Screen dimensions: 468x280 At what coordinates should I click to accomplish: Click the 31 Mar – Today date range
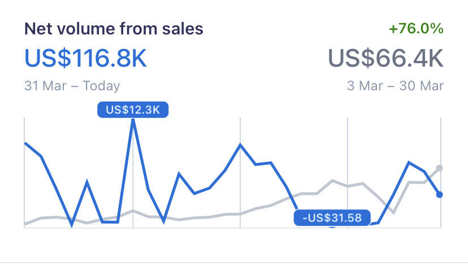(72, 86)
